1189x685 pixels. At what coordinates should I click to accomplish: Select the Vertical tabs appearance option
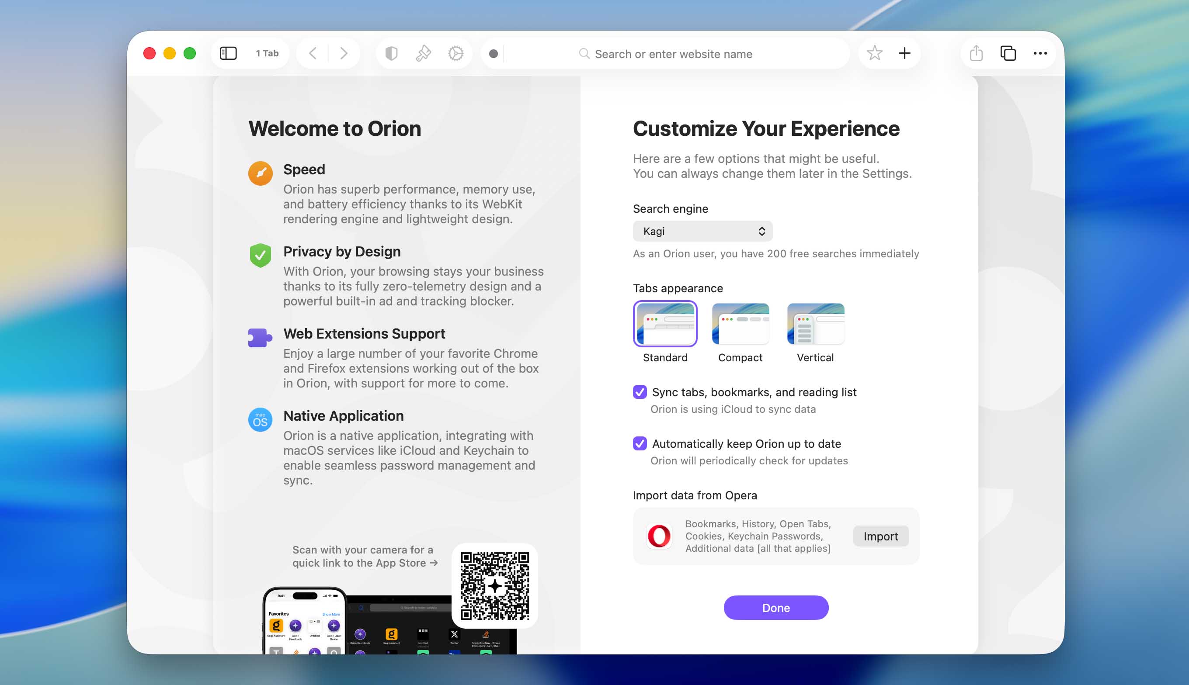click(x=815, y=324)
